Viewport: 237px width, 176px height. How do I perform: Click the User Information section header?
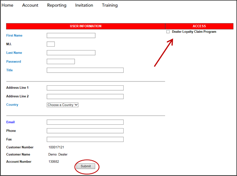coord(86,26)
